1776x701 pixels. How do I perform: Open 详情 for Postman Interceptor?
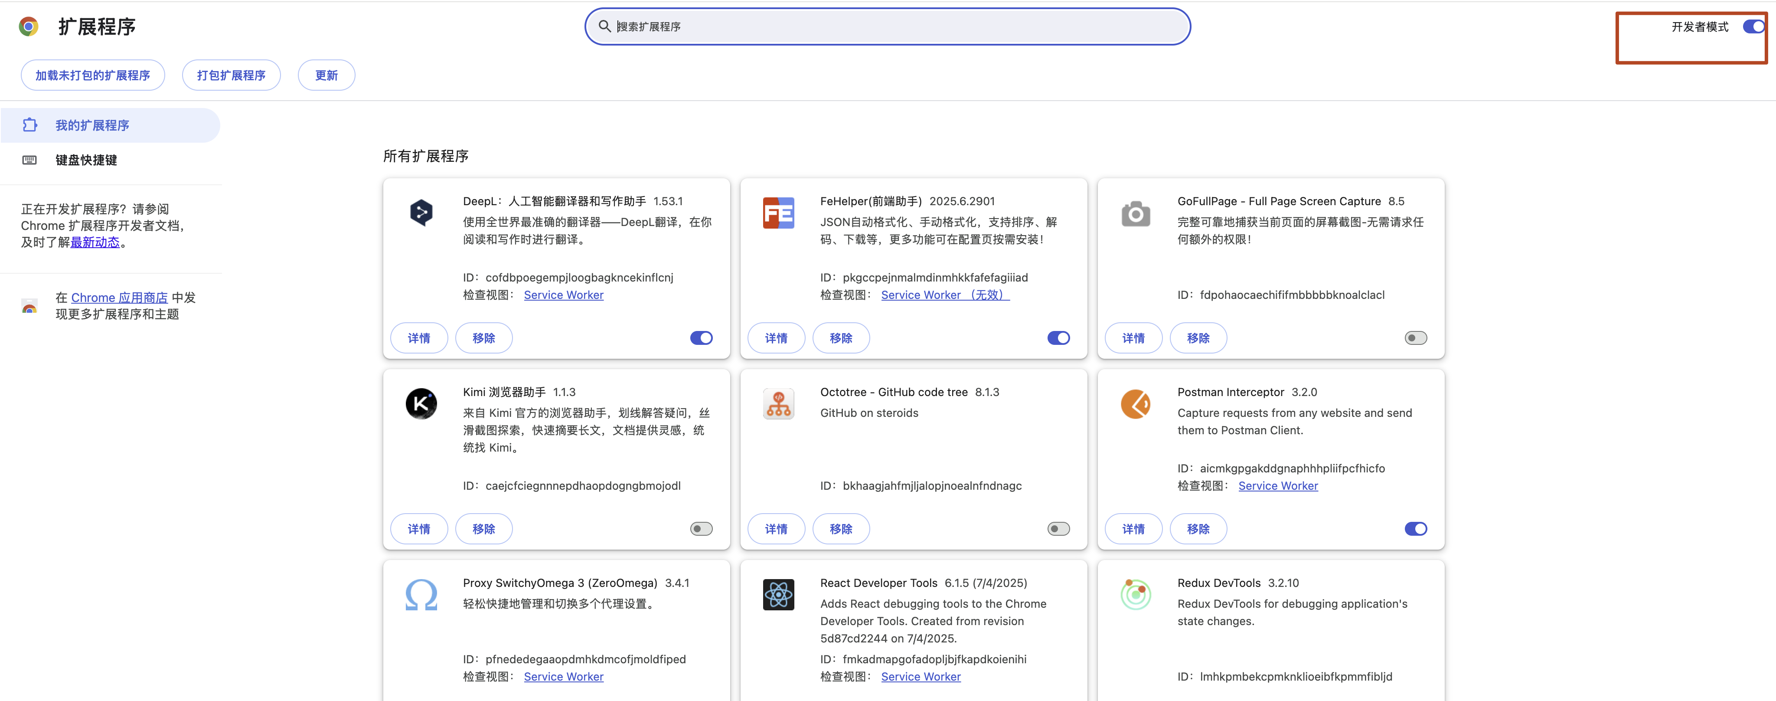(1133, 529)
